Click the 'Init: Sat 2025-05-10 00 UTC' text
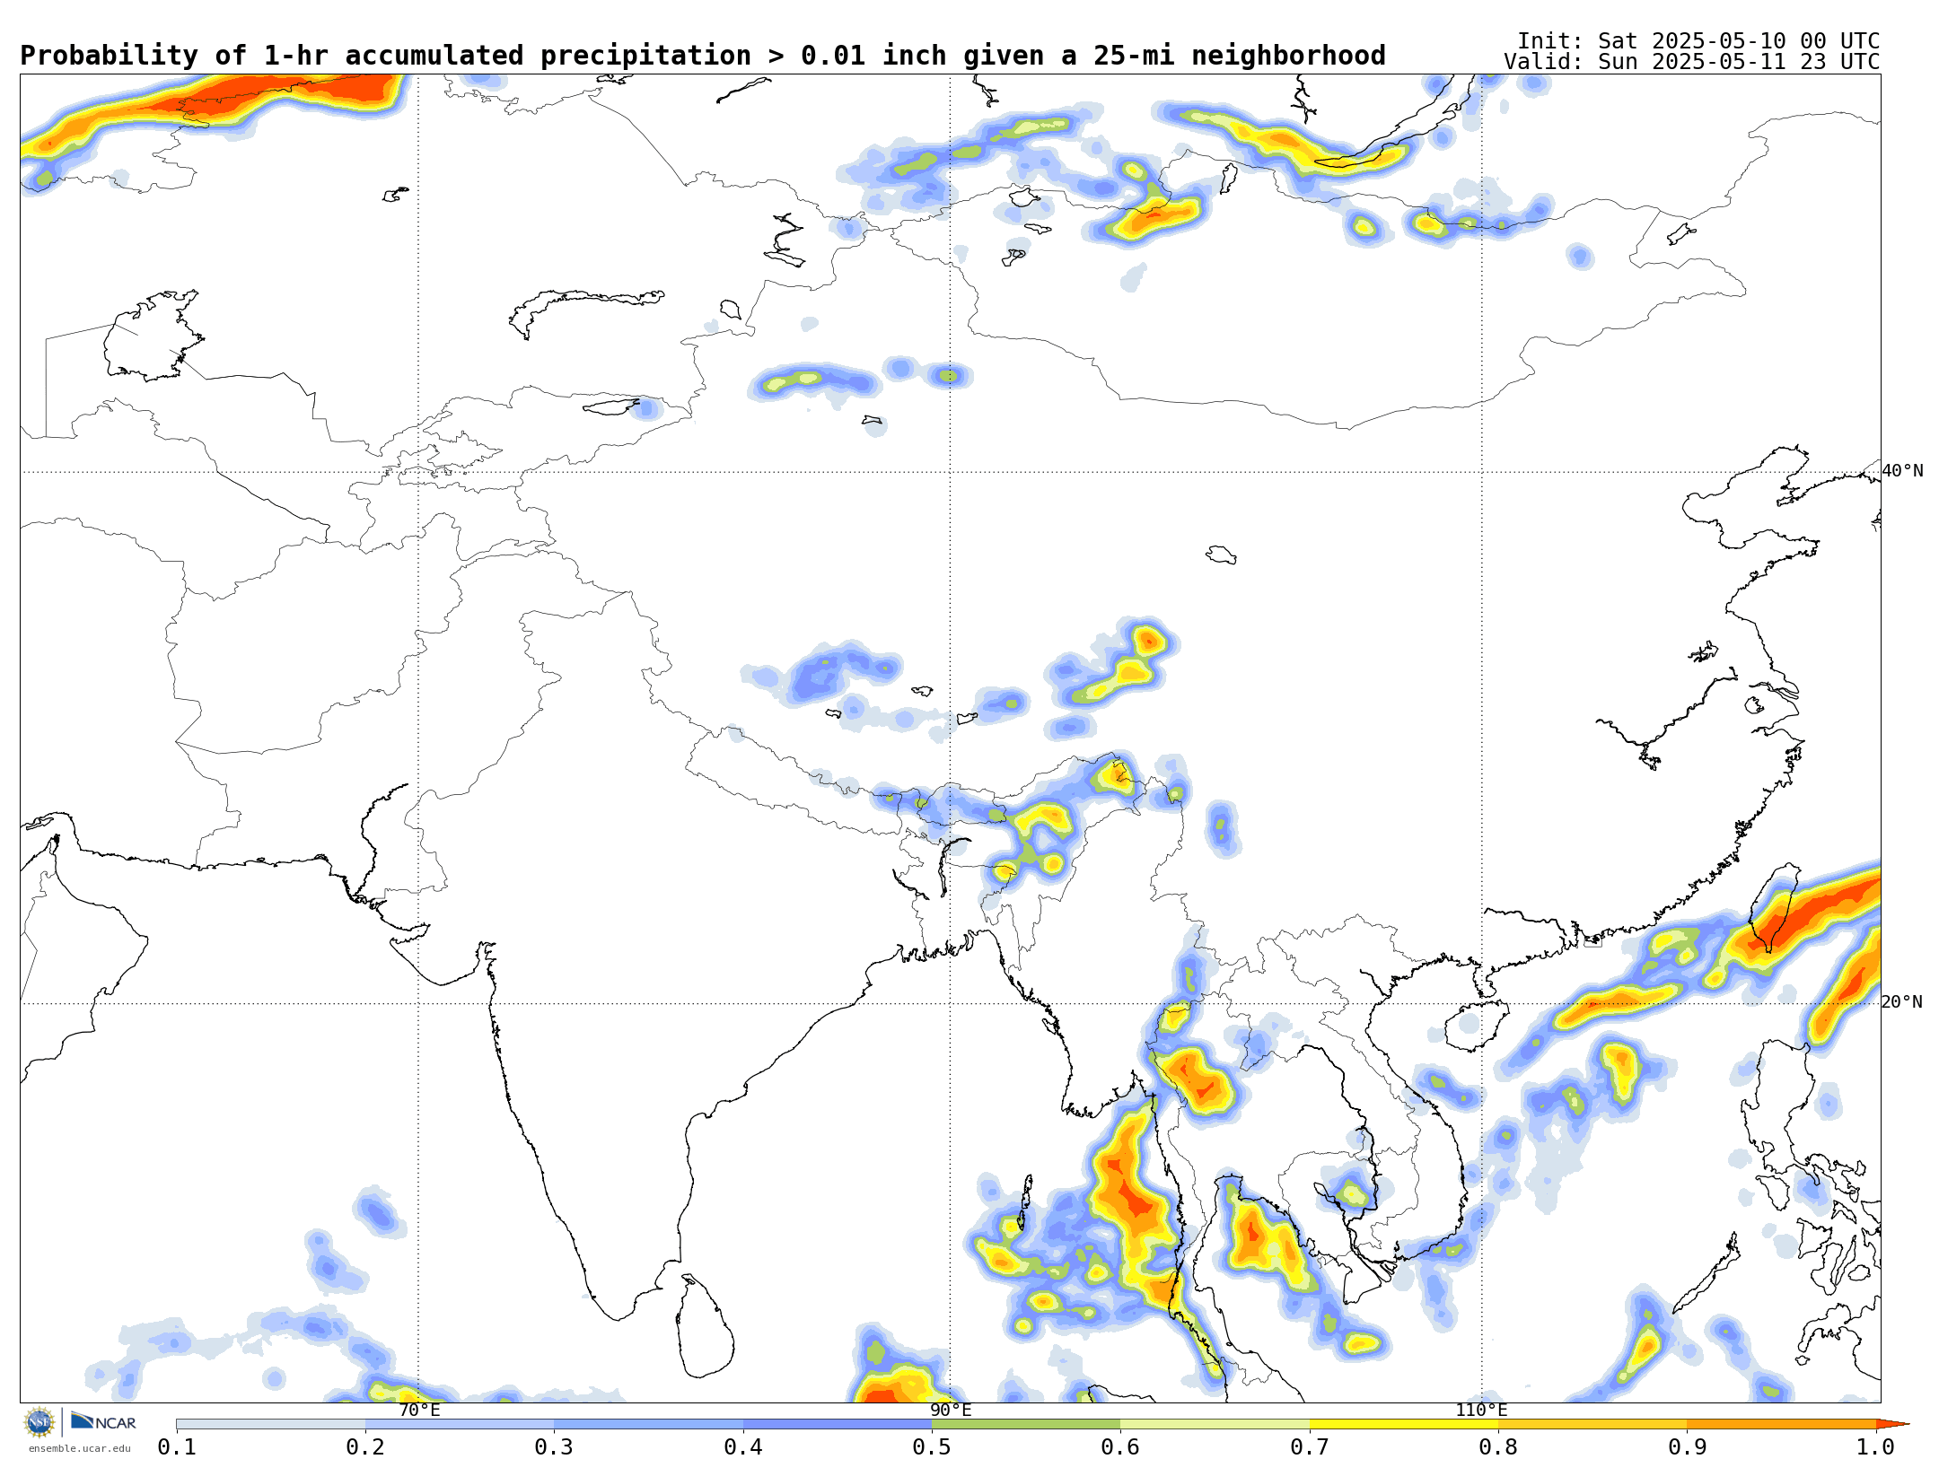This screenshot has height=1459, width=1939. pos(1698,41)
